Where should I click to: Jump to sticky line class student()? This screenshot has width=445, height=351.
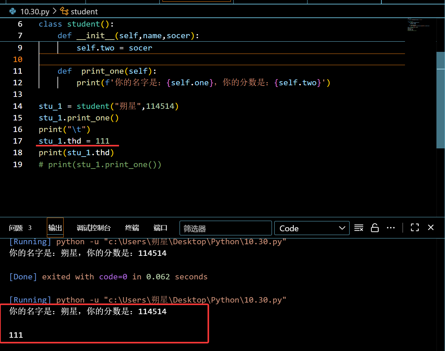point(76,24)
